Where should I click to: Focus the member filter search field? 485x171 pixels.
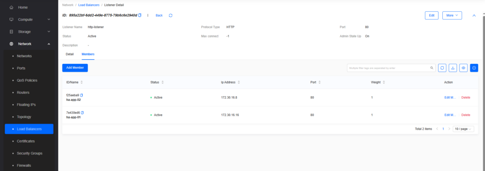(391, 68)
